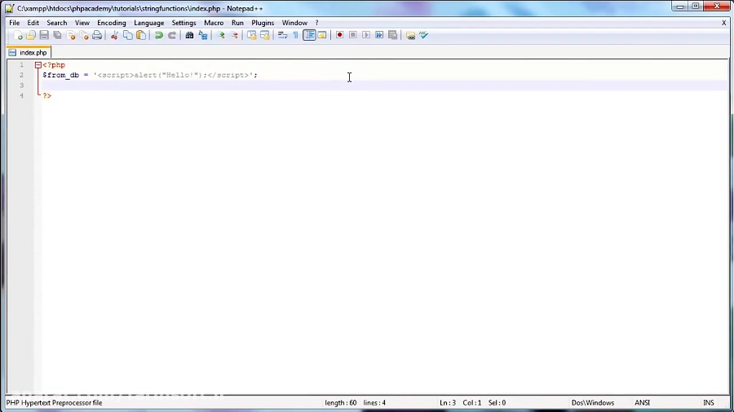Click Save Recorded Macro icon
734x412 pixels.
[393, 36]
